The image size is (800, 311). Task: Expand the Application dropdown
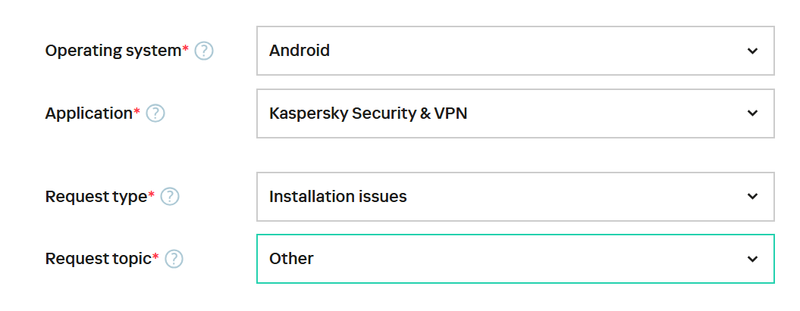(x=515, y=114)
